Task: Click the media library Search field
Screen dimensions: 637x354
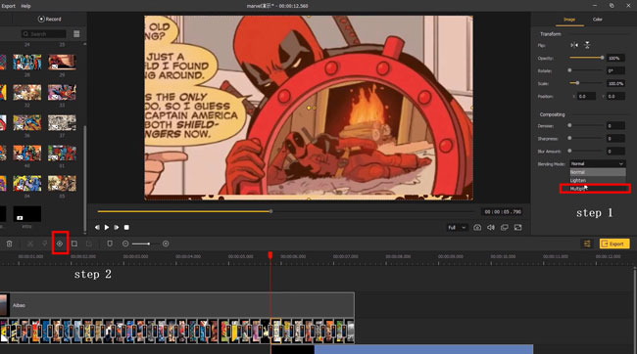Action: click(x=44, y=34)
